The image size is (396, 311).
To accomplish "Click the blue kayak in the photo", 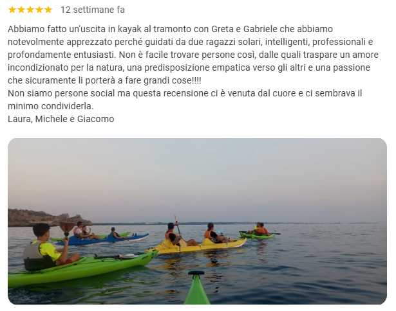I will 101,240.
